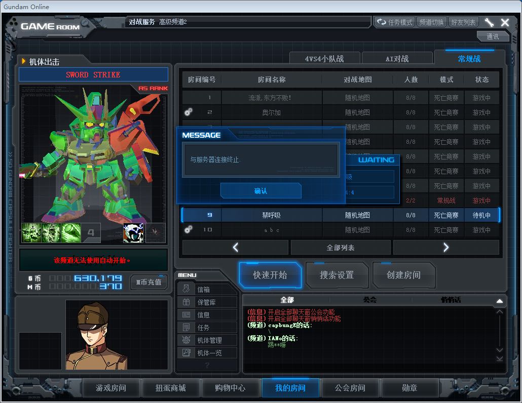
Task: Select room 10 named a b c
Action: [341, 229]
